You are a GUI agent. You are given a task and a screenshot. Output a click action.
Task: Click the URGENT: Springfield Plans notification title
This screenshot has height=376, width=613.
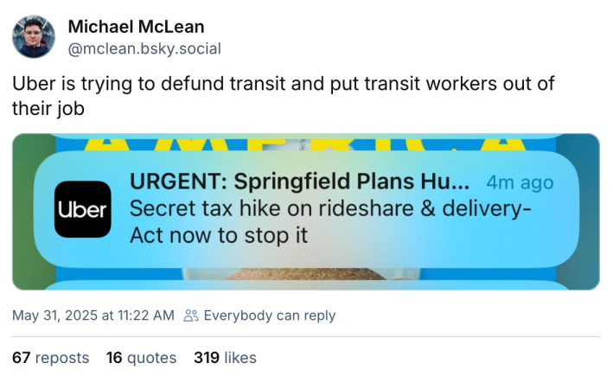click(298, 183)
